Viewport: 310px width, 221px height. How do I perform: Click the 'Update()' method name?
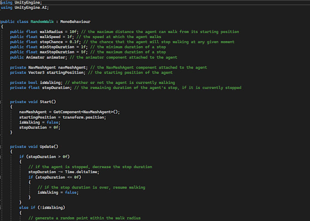tap(49, 147)
